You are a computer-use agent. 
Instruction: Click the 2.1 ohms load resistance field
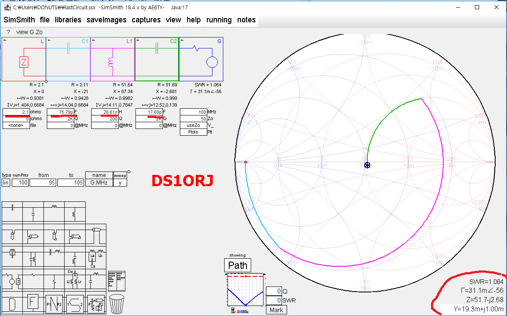point(16,112)
